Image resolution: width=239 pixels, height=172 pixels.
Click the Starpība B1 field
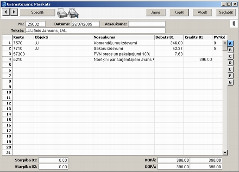click(x=53, y=160)
